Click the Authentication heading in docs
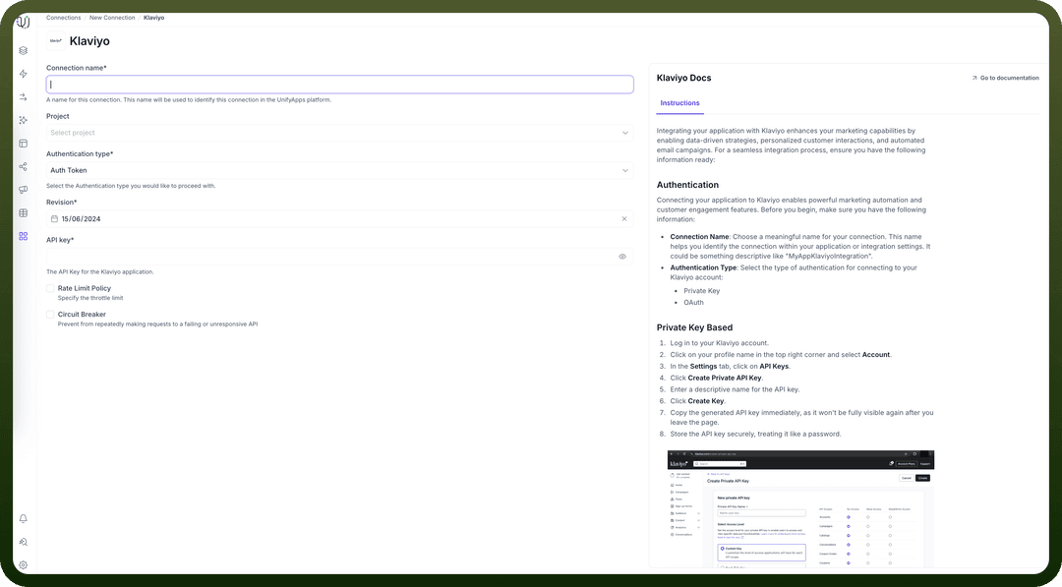1062x587 pixels. (687, 185)
